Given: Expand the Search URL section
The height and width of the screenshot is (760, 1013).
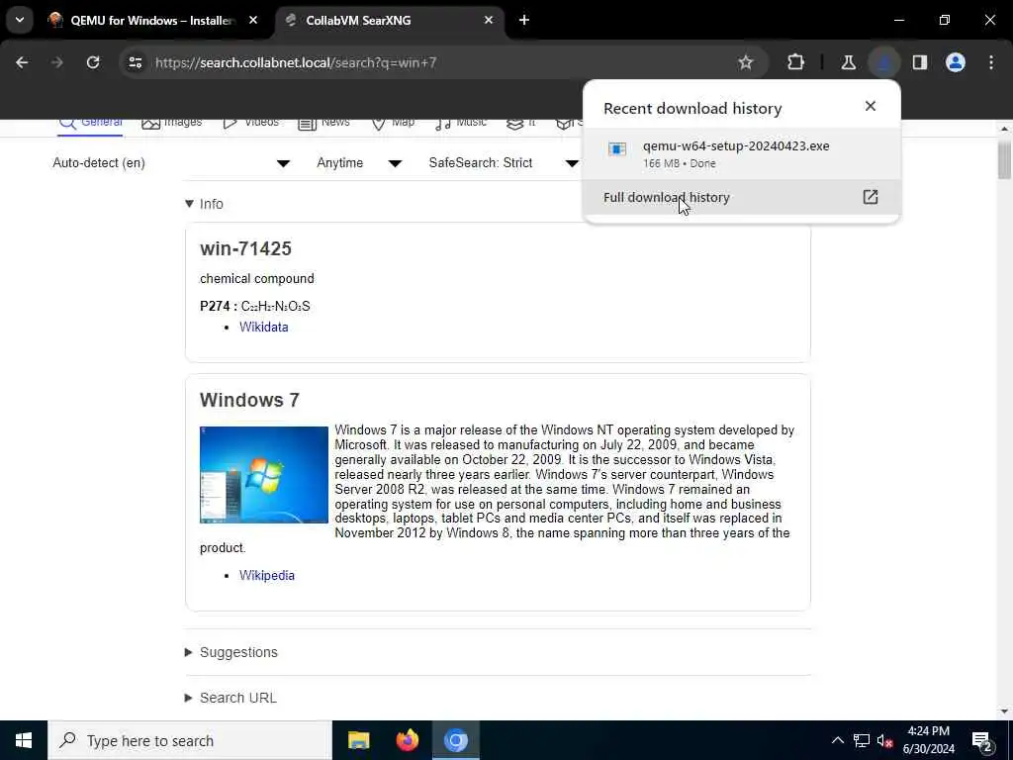Looking at the screenshot, I should [x=230, y=698].
